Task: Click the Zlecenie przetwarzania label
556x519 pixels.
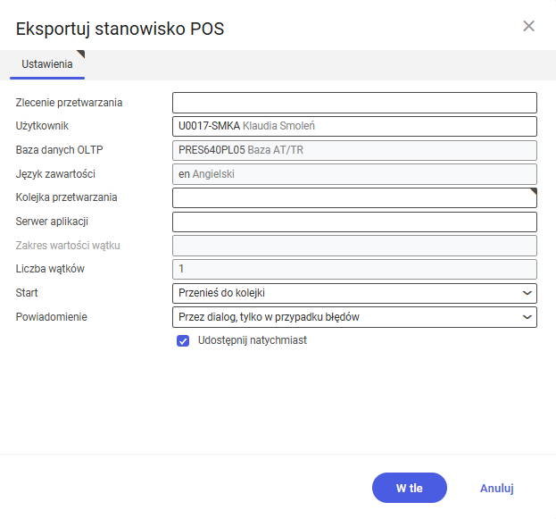Action: click(x=69, y=103)
